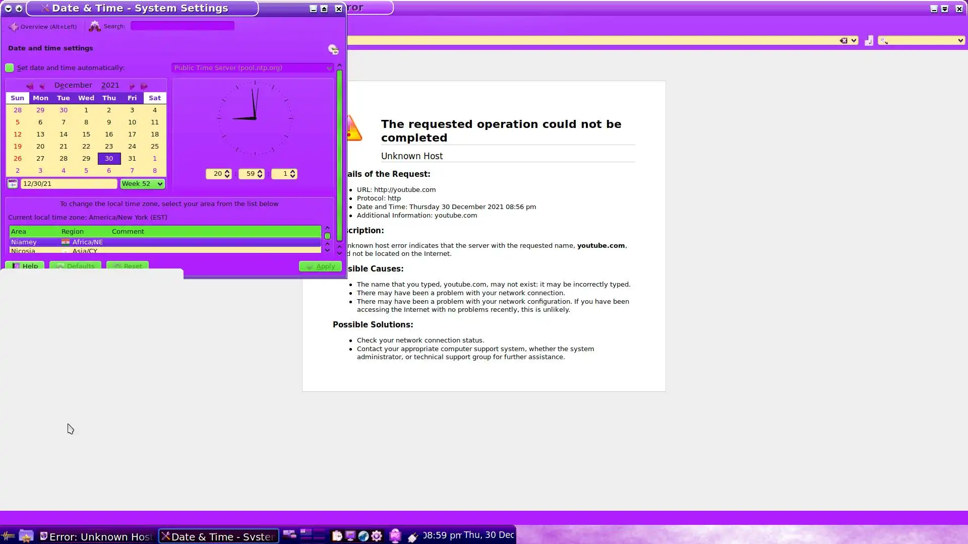The height and width of the screenshot is (544, 968).
Task: Click the date field showing 12/30/21
Action: click(69, 184)
